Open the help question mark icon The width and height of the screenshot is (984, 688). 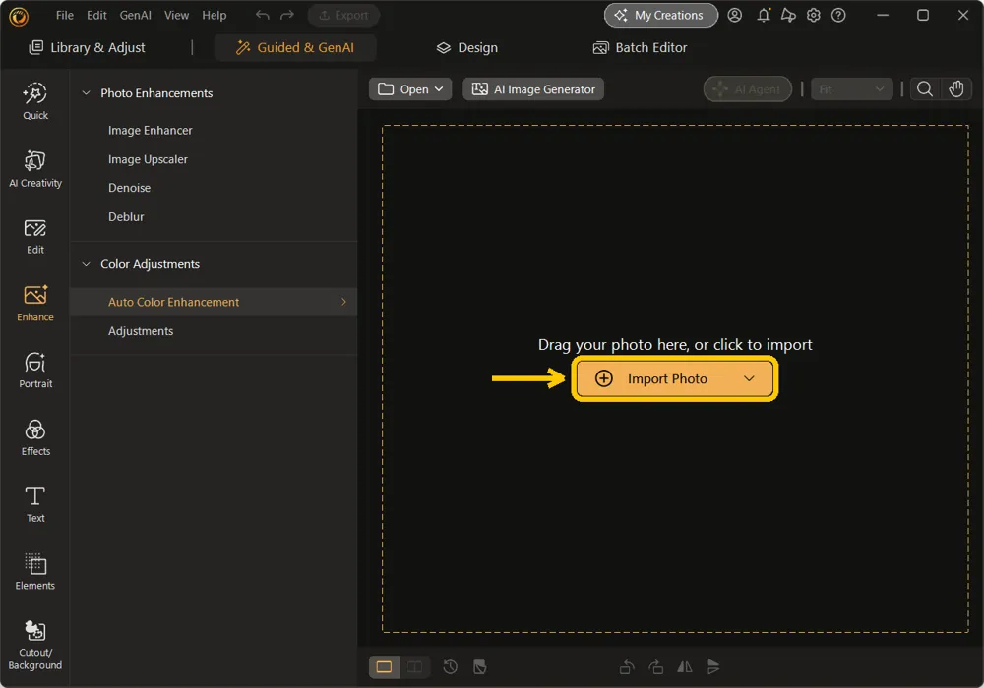click(x=838, y=15)
